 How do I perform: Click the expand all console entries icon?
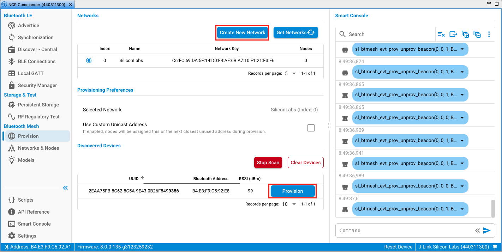tap(465, 34)
